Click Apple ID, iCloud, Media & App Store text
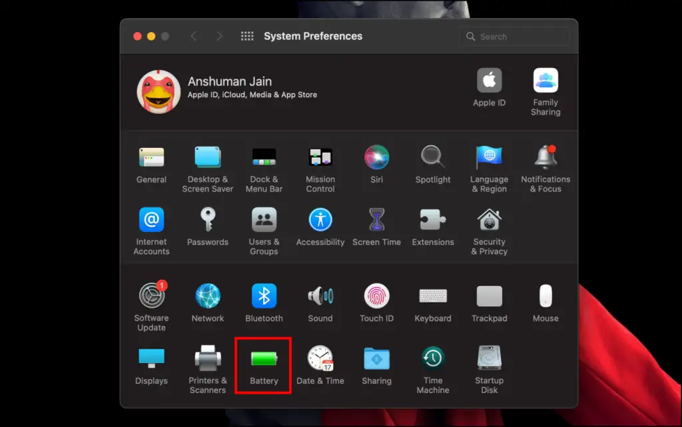The image size is (682, 427). tap(252, 95)
